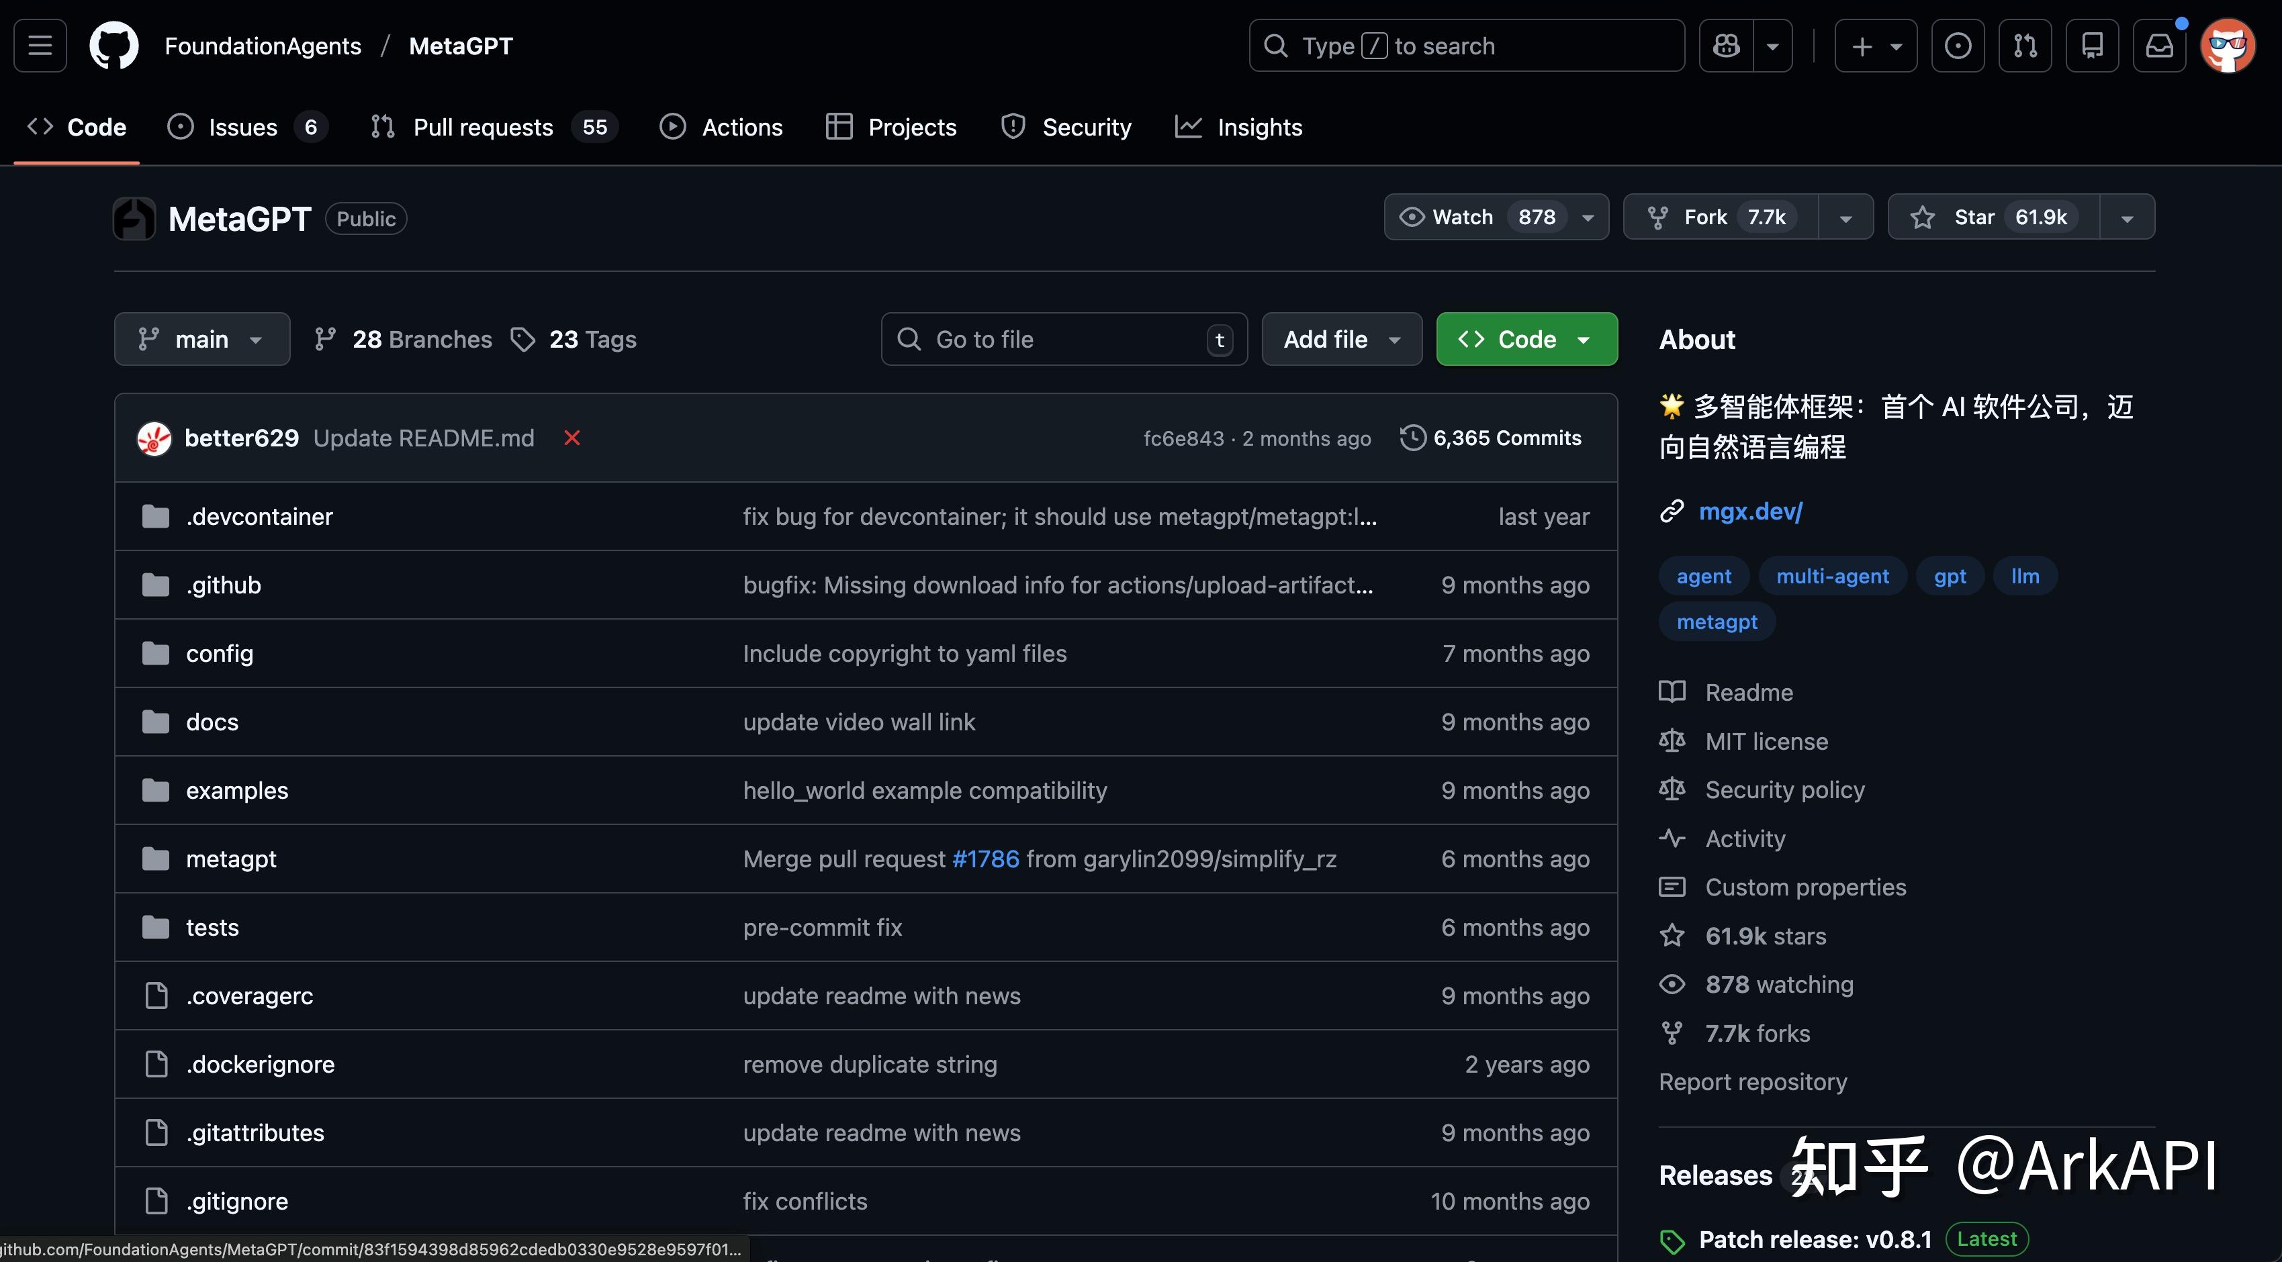Expand the Fork dropdown arrow
The width and height of the screenshot is (2282, 1262).
point(1846,217)
